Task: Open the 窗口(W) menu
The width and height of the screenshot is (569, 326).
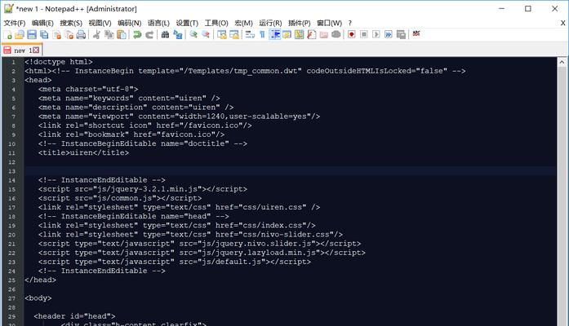Action: [329, 23]
